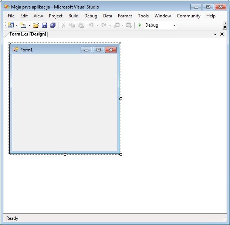This screenshot has height=225, width=230.
Task: Maximize the Visual Studio window
Action: (x=208, y=7)
